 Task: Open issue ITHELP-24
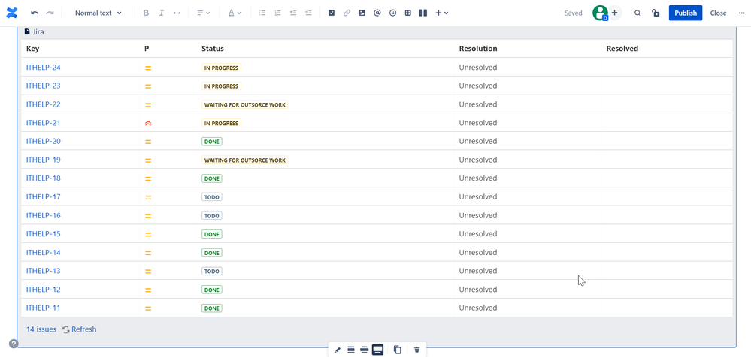coord(43,67)
